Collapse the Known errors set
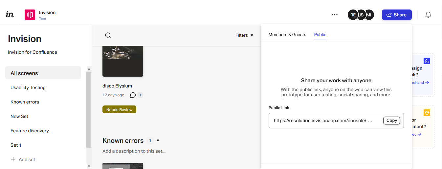Screen dimensions: 442x169 [x=158, y=141]
